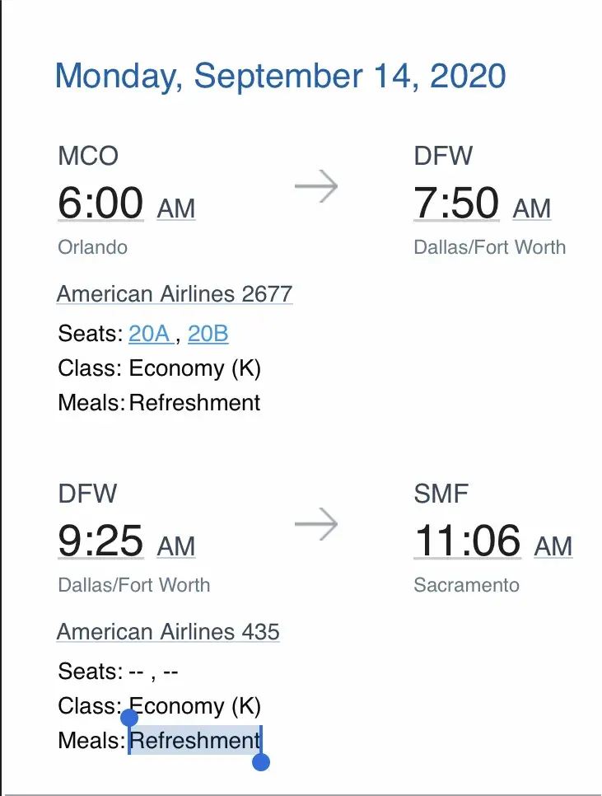Click the arrow icon between DFW and SMF
Image resolution: width=602 pixels, height=796 pixels.
(x=316, y=525)
